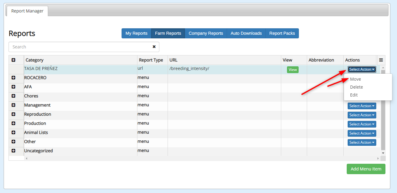Expand the Animal Lists row
The image size is (397, 193).
click(x=13, y=132)
